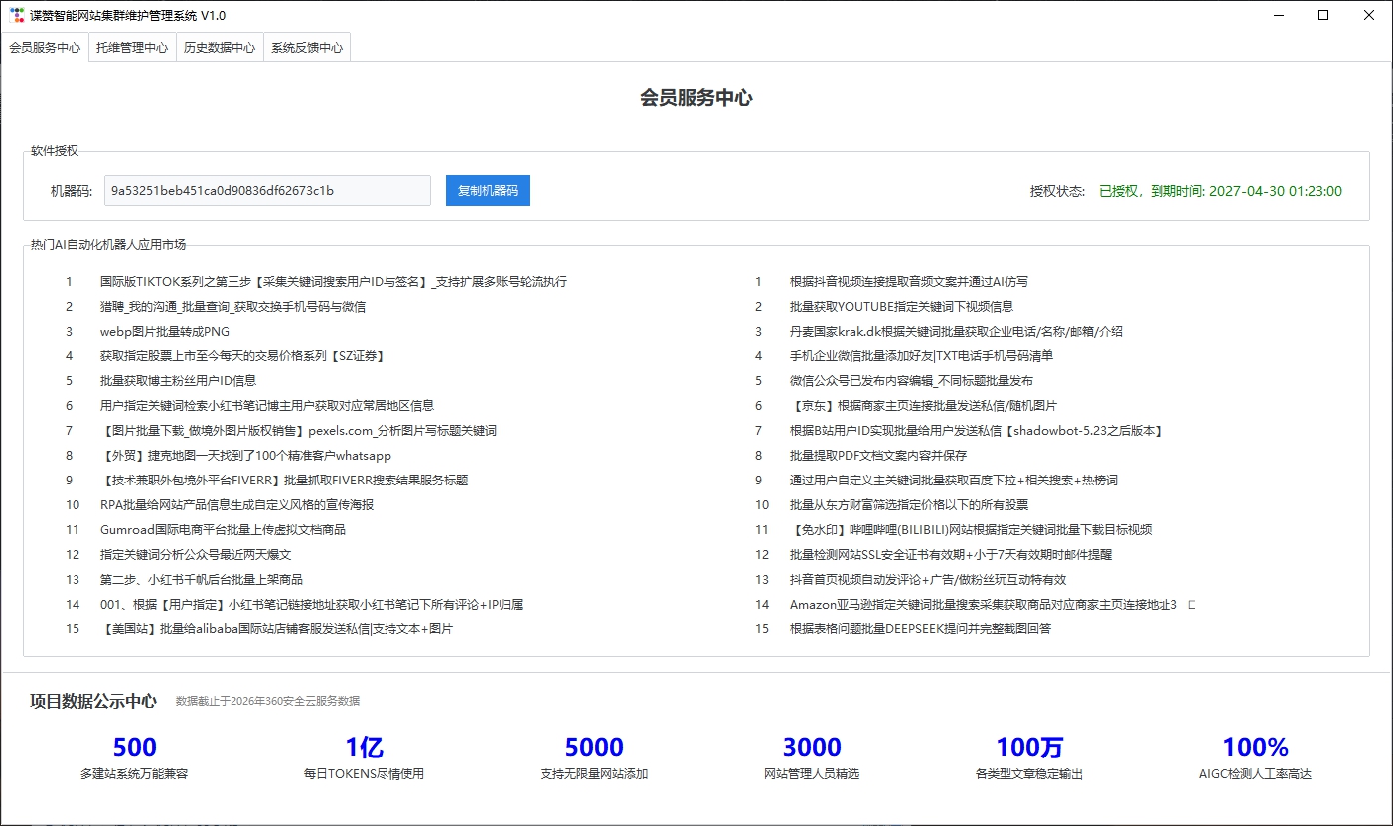Open the 系统反馈中心 tab
This screenshot has width=1393, height=826.
307,47
